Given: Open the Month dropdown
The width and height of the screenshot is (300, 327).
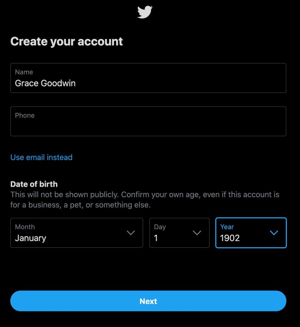Looking at the screenshot, I should (76, 233).
